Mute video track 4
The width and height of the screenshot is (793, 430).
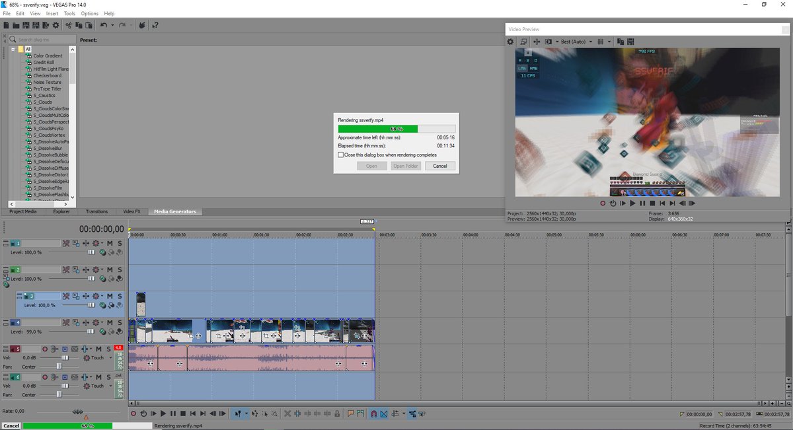pos(110,322)
